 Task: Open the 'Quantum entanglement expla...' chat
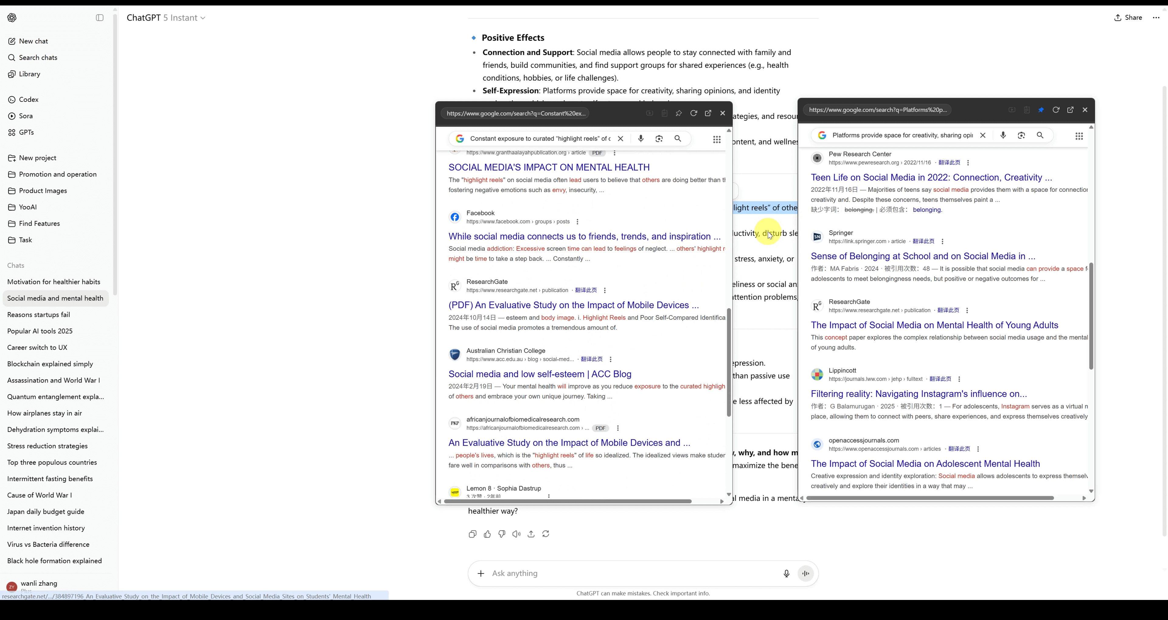click(55, 397)
